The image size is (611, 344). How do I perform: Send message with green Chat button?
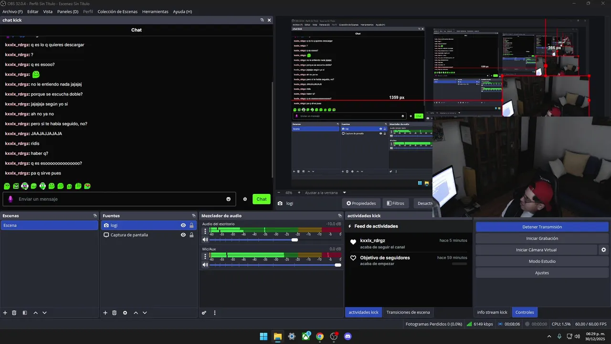[262, 199]
